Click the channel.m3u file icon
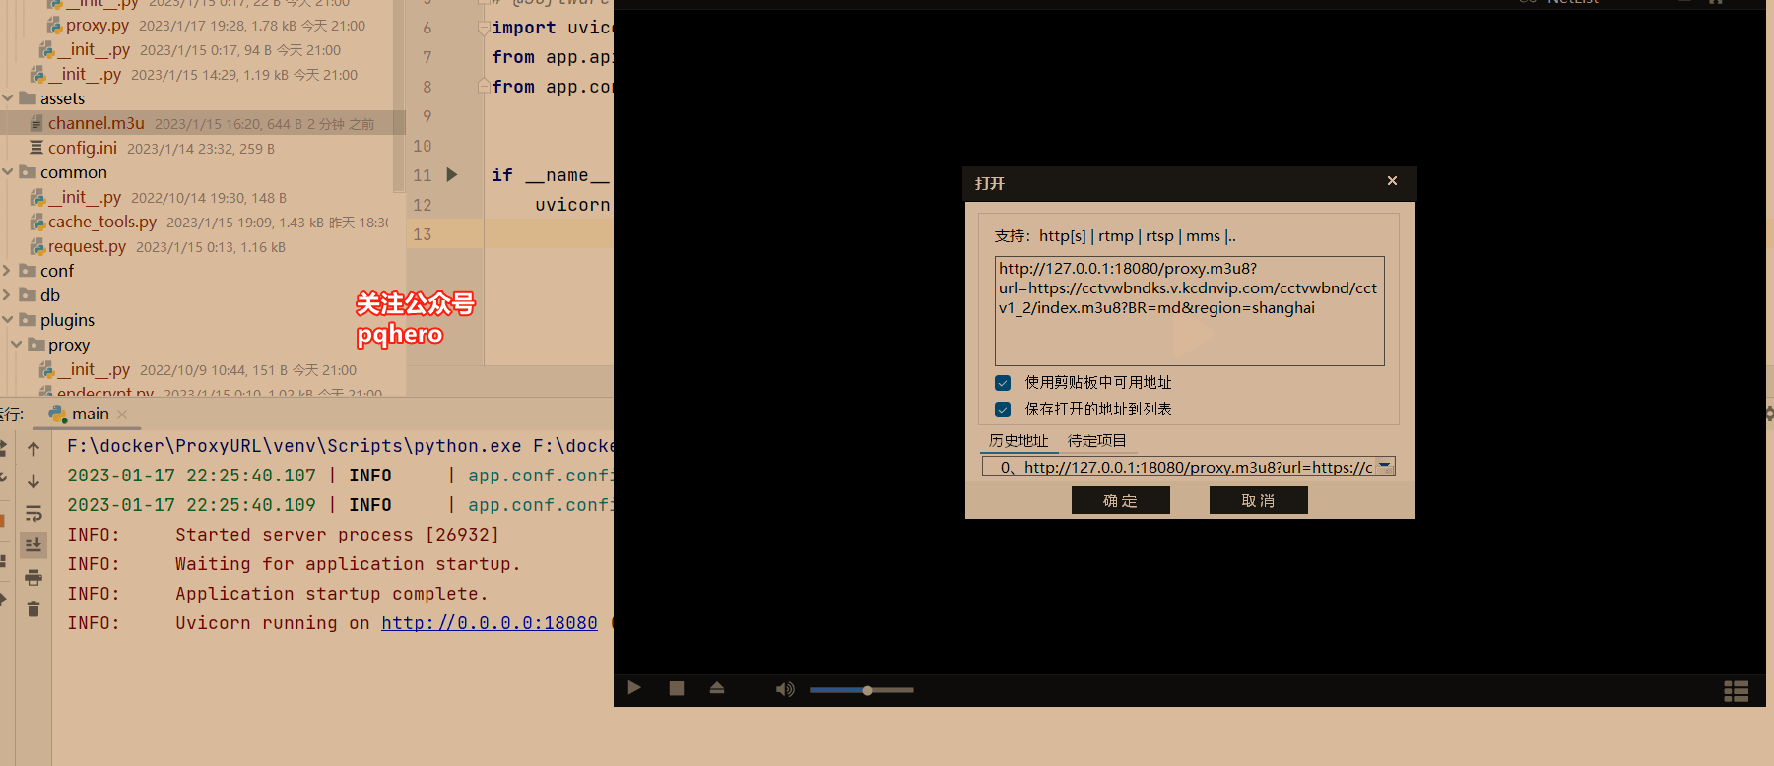The width and height of the screenshot is (1774, 766). pyautogui.click(x=36, y=123)
